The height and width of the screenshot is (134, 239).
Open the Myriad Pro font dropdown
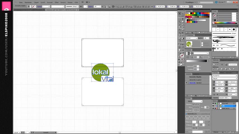tap(225, 76)
